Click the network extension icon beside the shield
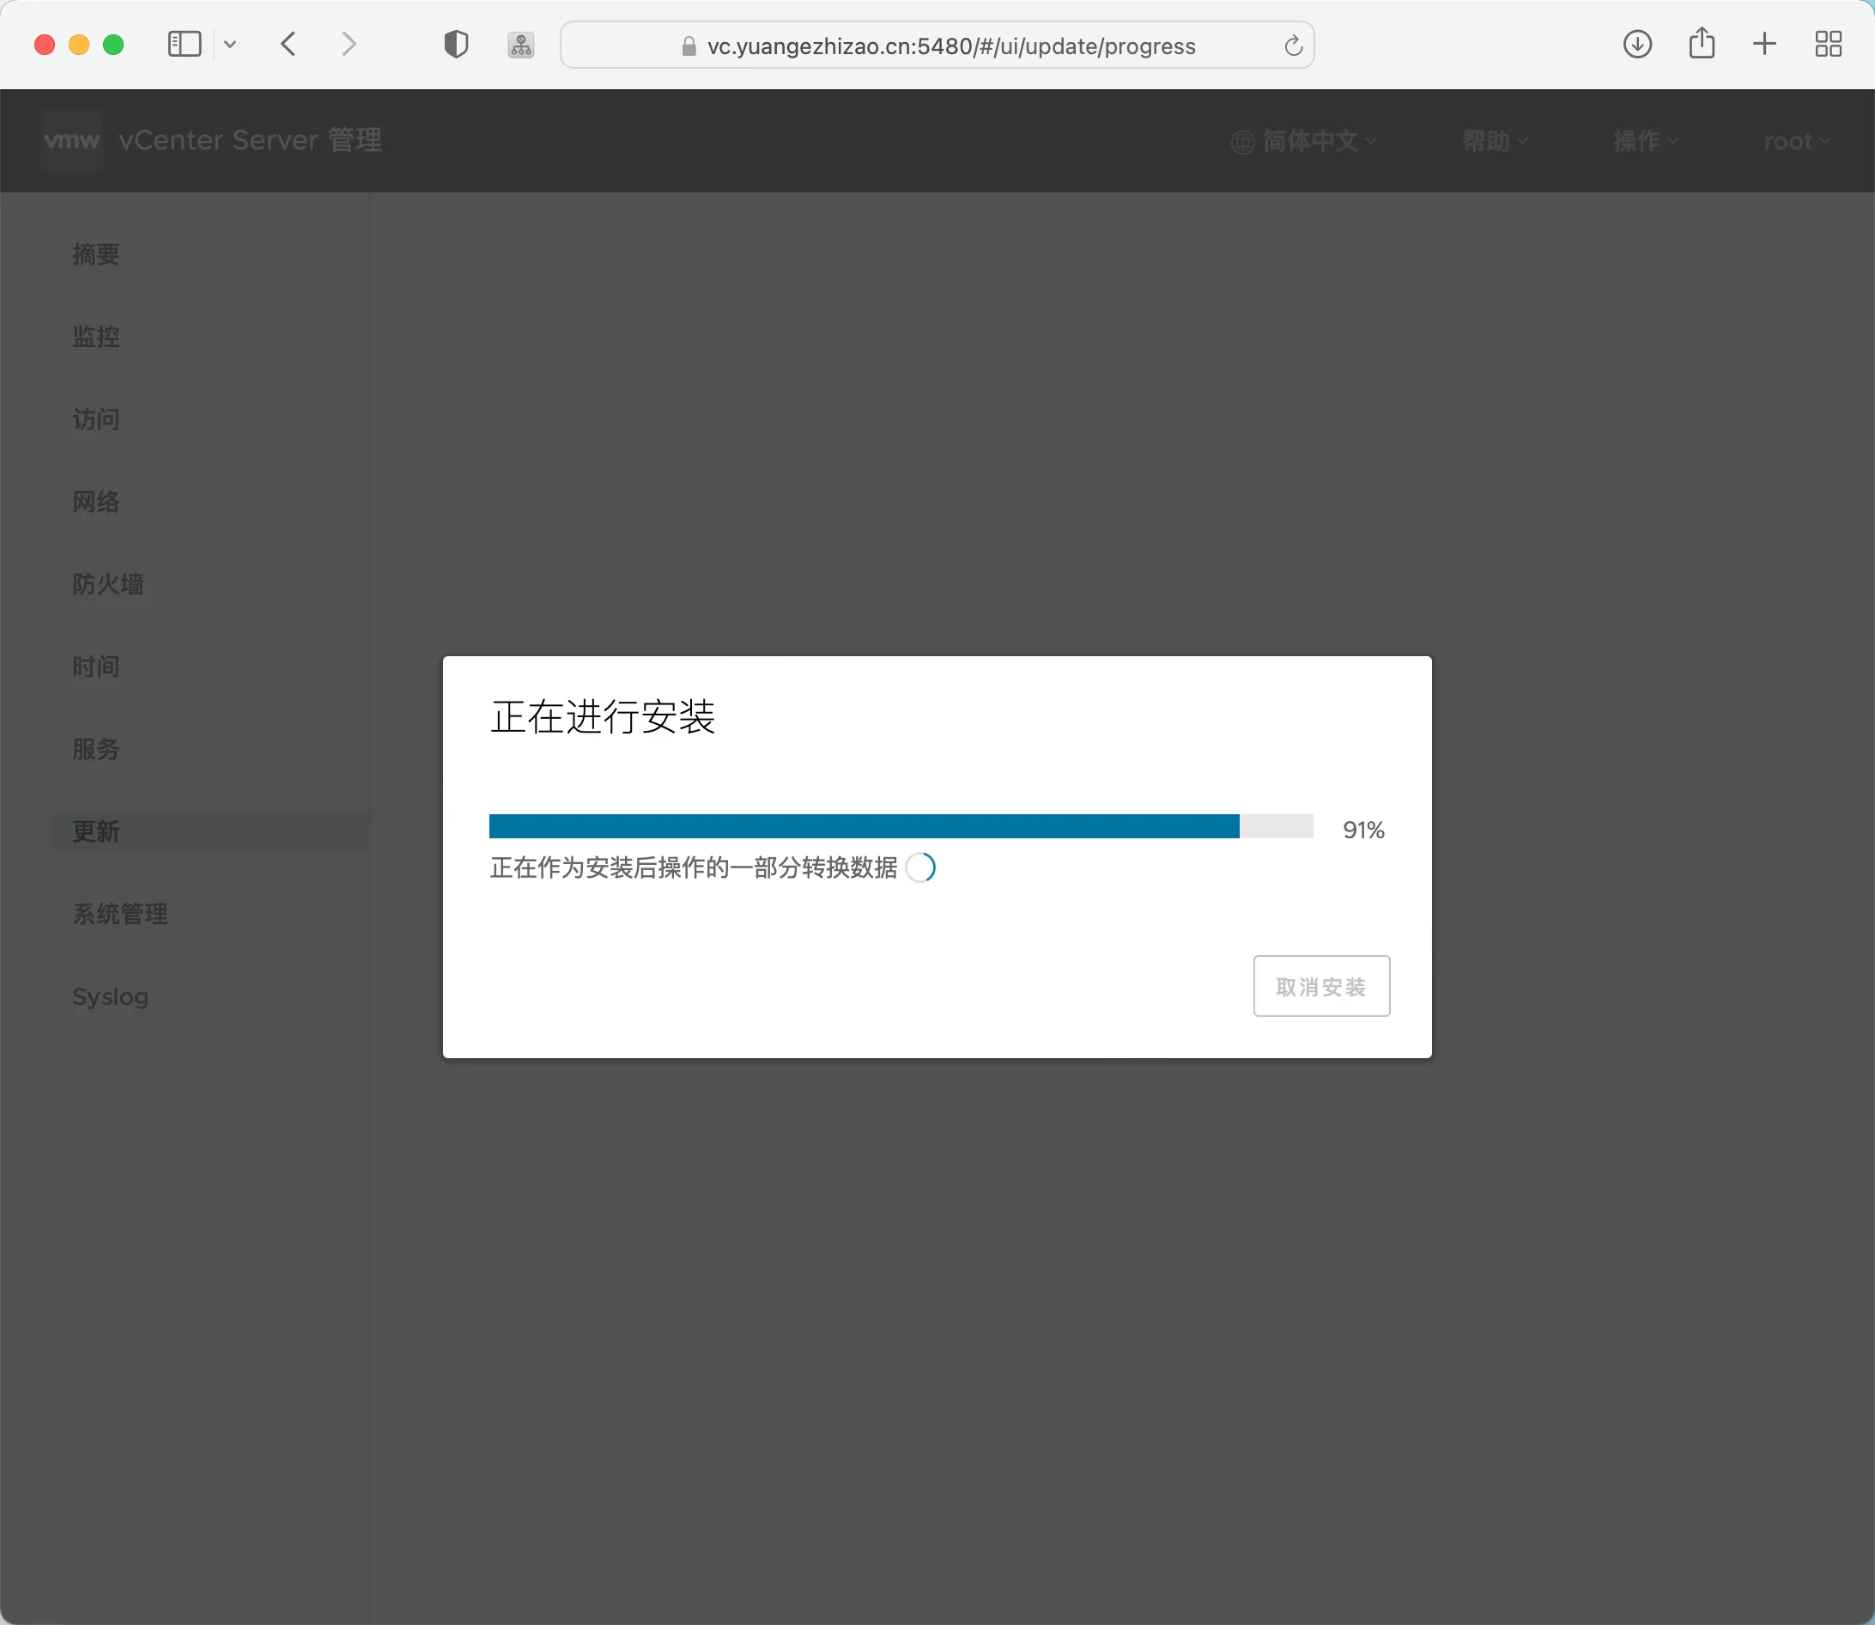This screenshot has height=1625, width=1875. click(x=521, y=46)
